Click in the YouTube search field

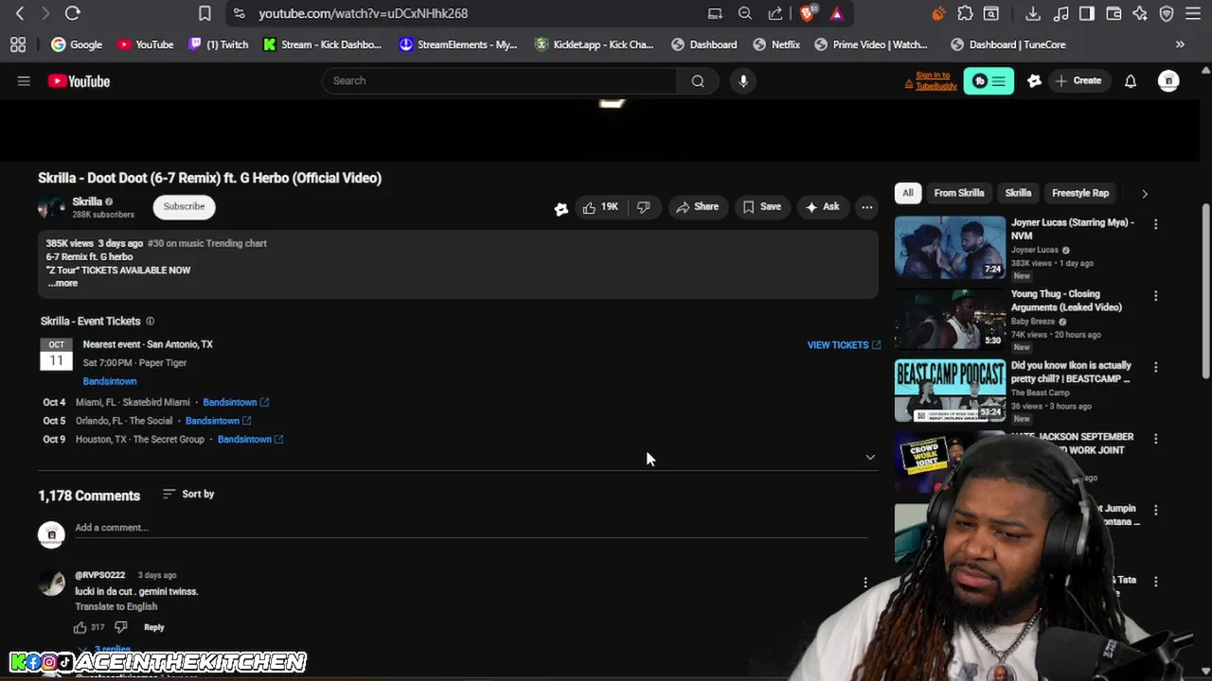(x=500, y=80)
